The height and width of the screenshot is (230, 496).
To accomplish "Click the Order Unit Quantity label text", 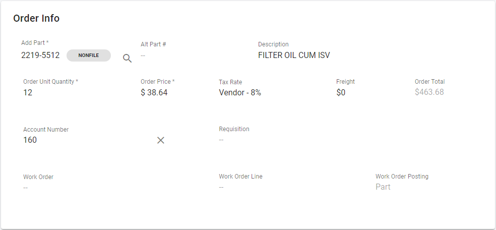I will (50, 82).
